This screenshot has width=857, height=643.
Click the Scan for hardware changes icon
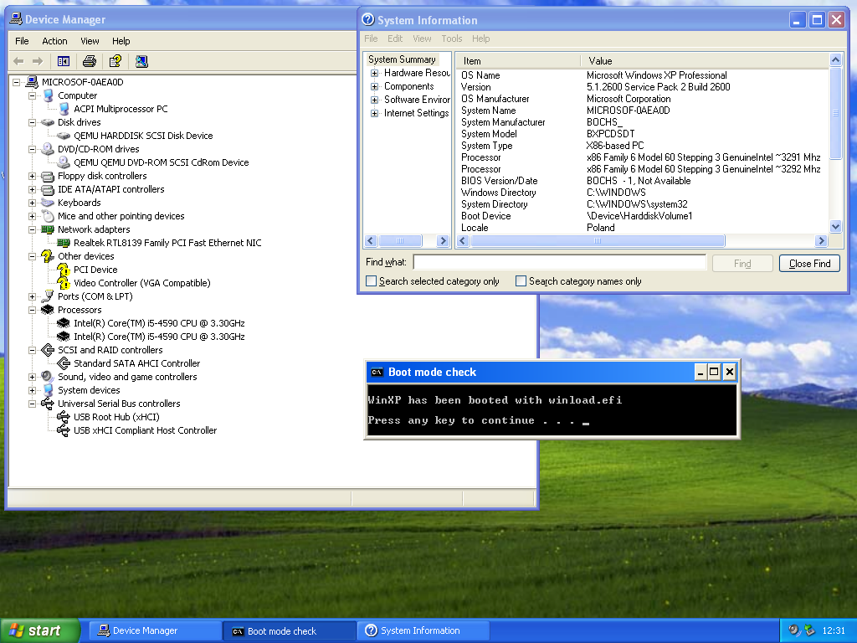pos(141,61)
